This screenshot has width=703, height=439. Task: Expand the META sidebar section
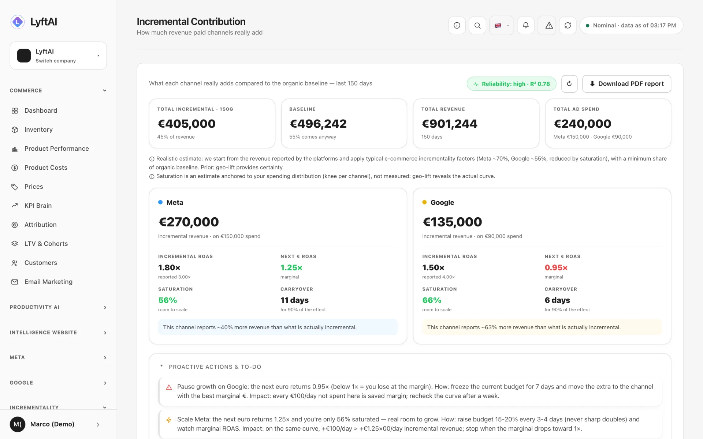pos(58,358)
